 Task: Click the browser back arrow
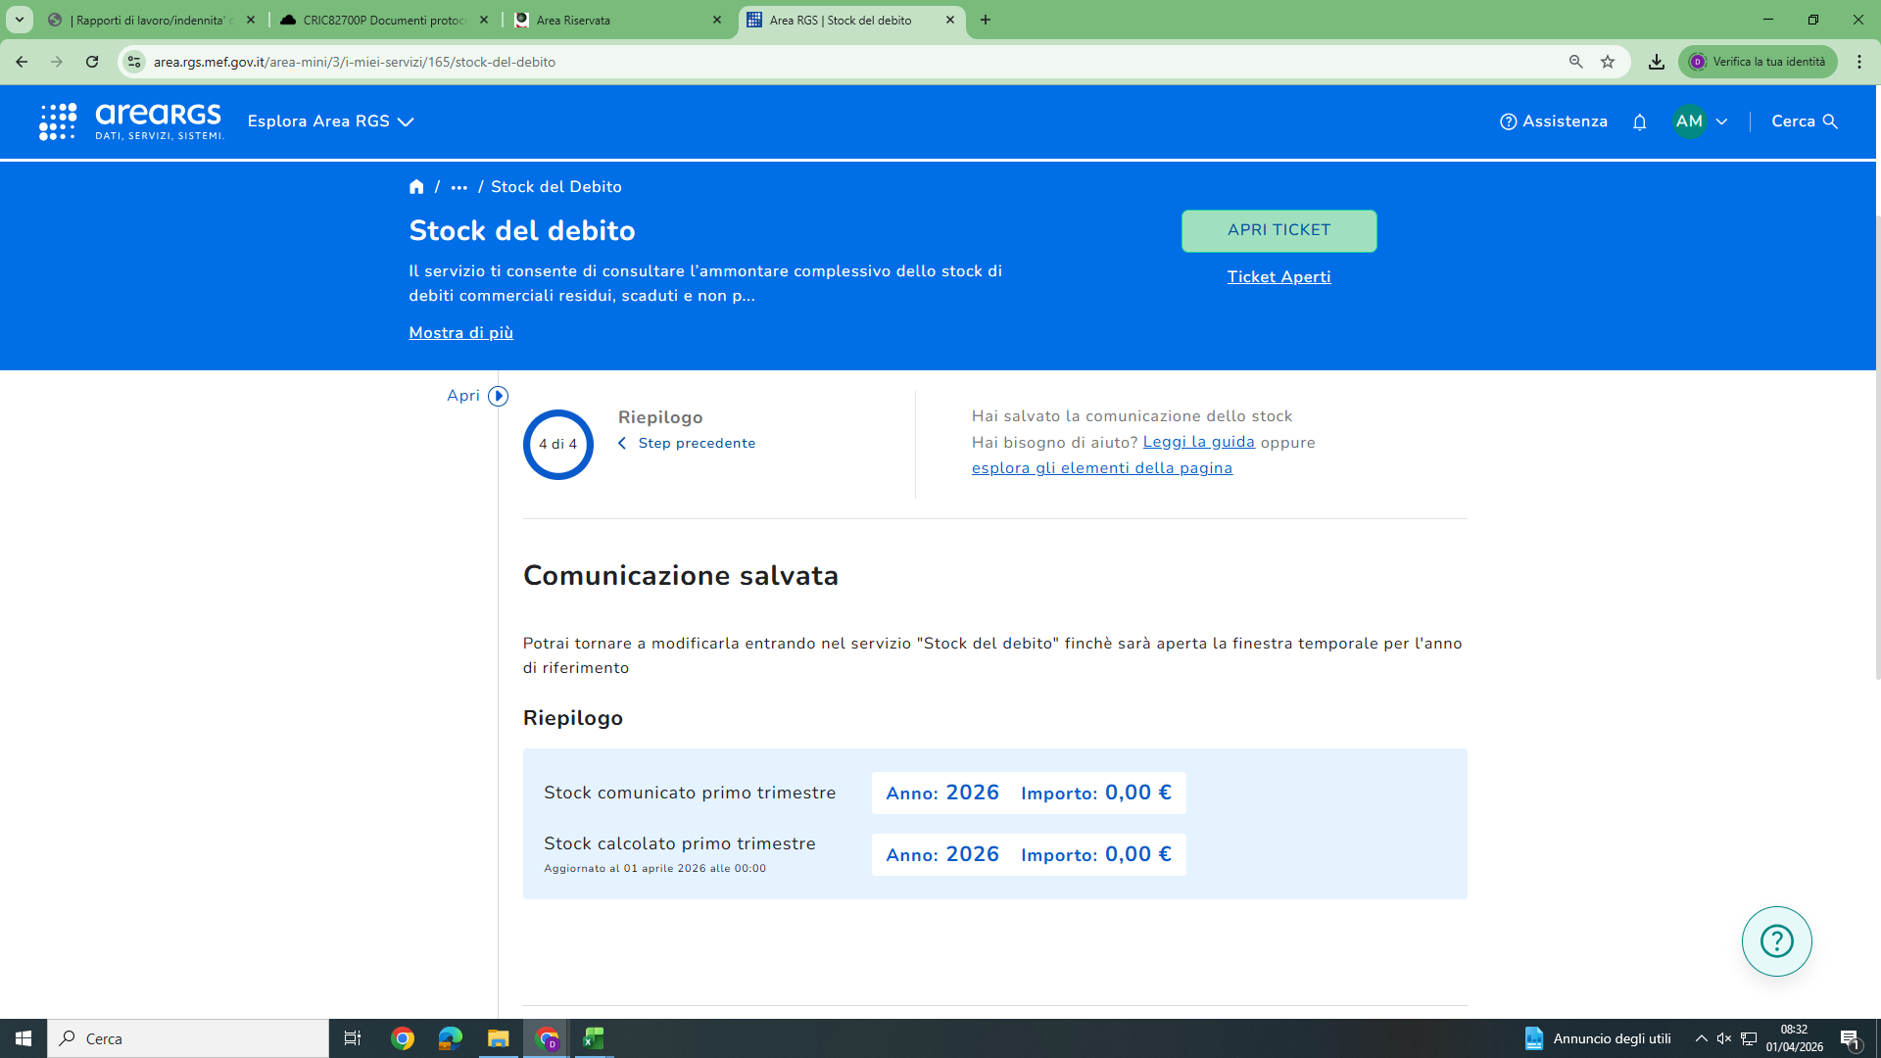[x=22, y=62]
